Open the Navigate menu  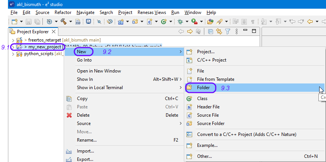click(x=85, y=12)
